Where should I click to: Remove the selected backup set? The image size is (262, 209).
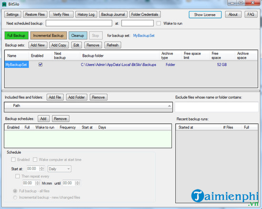tap(93, 45)
